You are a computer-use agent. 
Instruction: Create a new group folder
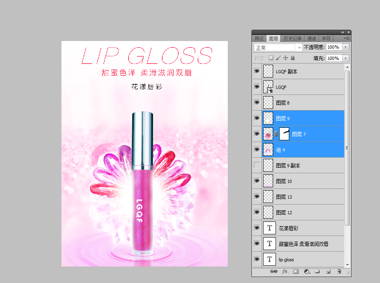[x=317, y=271]
